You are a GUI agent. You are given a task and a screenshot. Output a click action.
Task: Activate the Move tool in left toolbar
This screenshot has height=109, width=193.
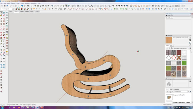(1, 33)
